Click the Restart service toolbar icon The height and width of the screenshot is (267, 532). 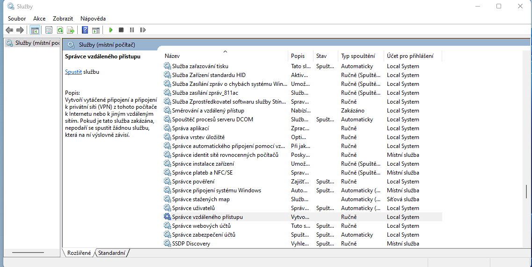point(143,30)
